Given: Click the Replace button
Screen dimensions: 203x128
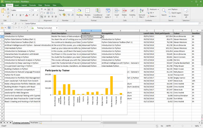Looking at the screenshot, I should pyautogui.click(x=174, y=9).
